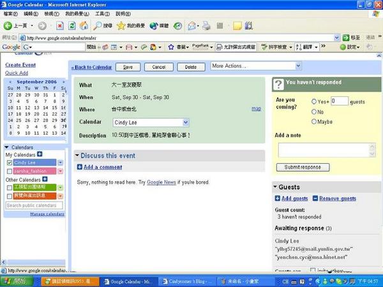The height and width of the screenshot is (287, 383).
Task: Open the Calendar Cindy Lee dropdown
Action: tap(151, 122)
